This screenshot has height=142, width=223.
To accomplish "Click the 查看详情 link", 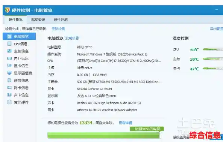I will tap(126, 123).
